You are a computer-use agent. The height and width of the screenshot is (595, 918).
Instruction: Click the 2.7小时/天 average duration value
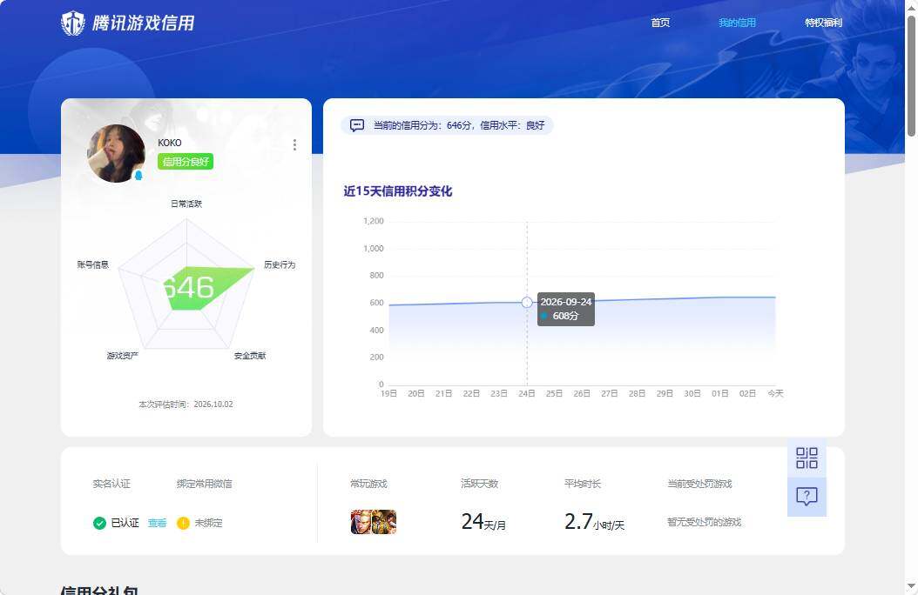pos(594,521)
